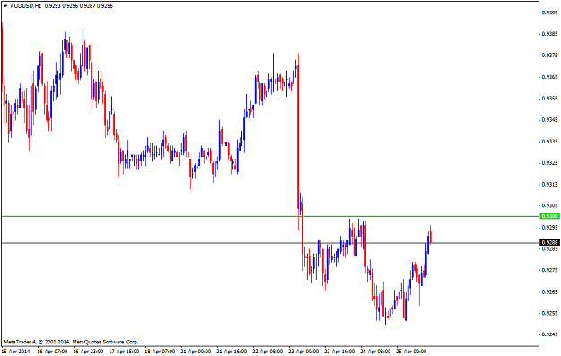Image resolution: width=561 pixels, height=356 pixels.
Task: Click the 0.9395 price scale label
Action: click(550, 13)
